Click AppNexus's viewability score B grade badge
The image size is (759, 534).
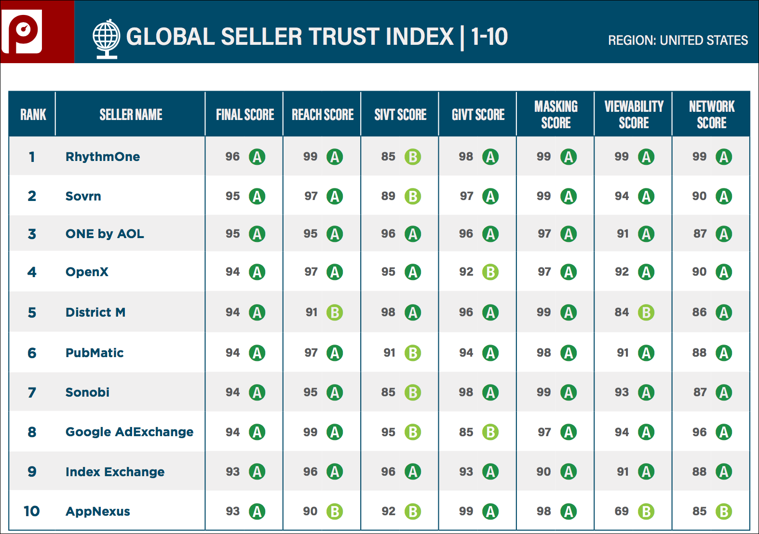[x=646, y=511]
